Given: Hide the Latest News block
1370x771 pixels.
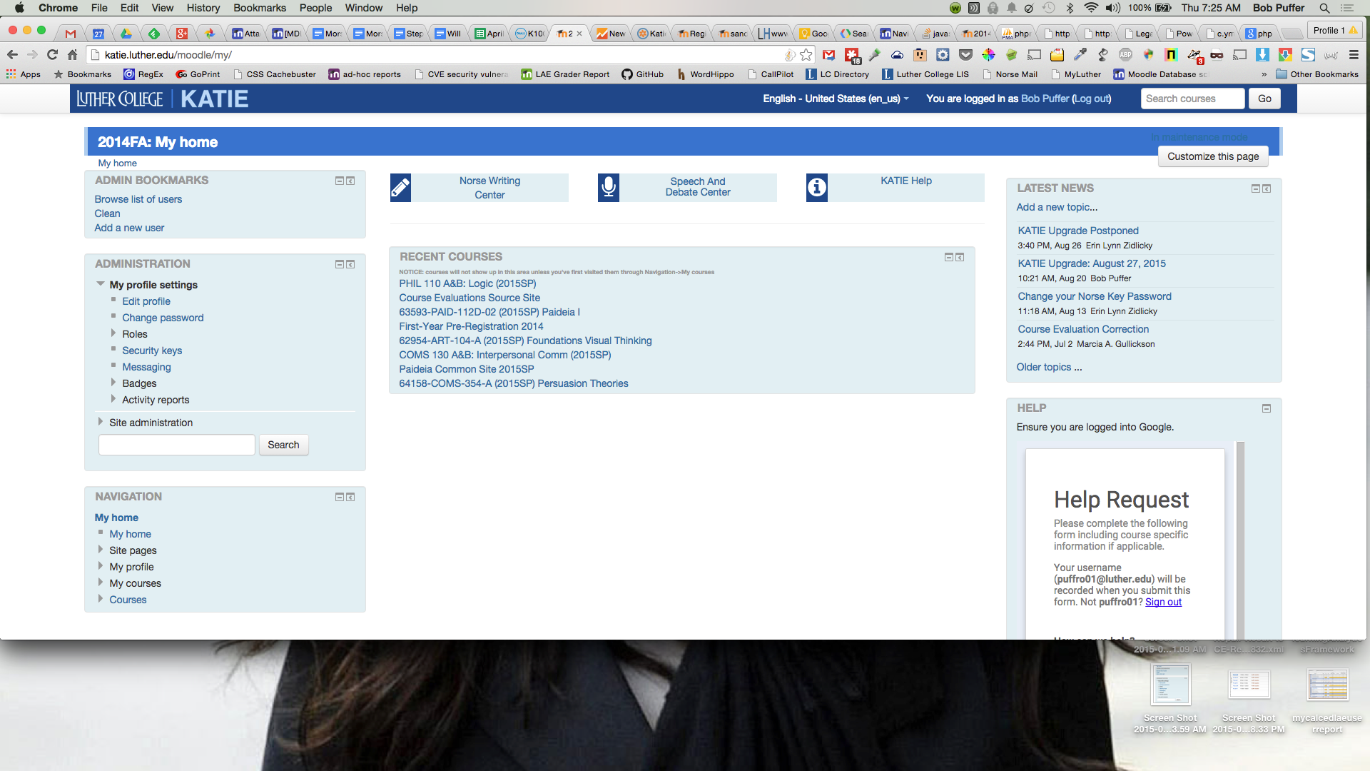Looking at the screenshot, I should (x=1256, y=189).
